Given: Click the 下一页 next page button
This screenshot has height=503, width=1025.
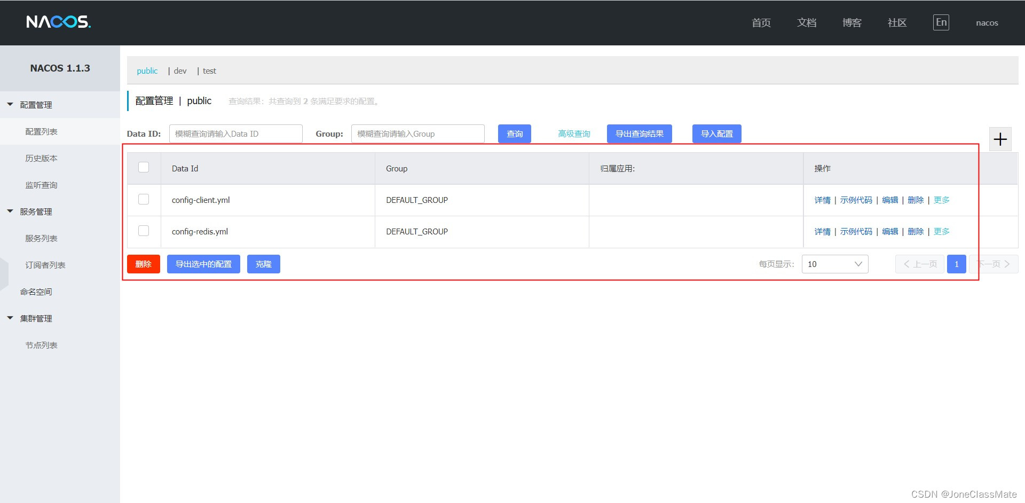Looking at the screenshot, I should [994, 264].
